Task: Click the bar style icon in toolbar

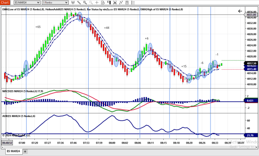Action: point(73,2)
